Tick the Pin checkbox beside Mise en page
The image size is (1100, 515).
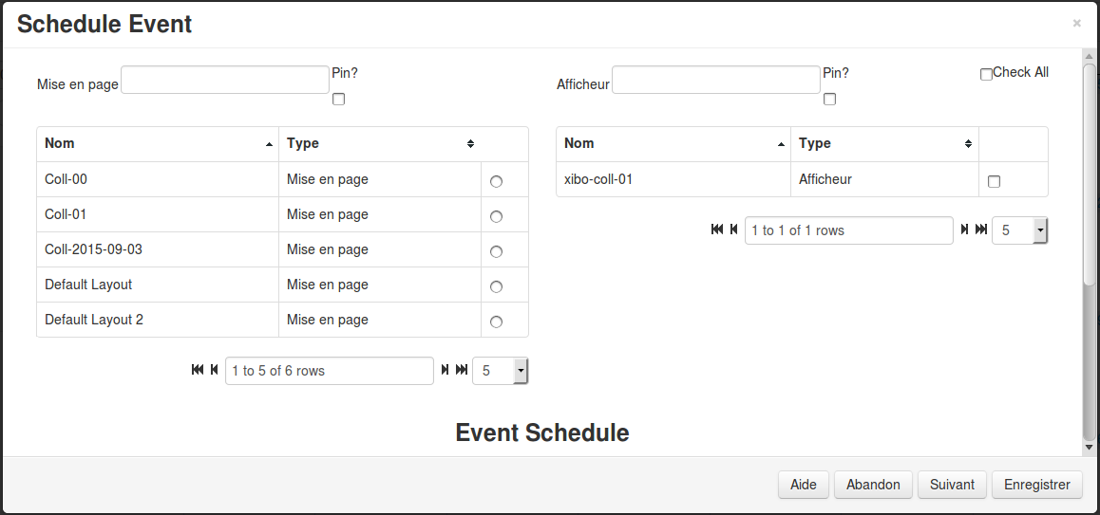338,100
